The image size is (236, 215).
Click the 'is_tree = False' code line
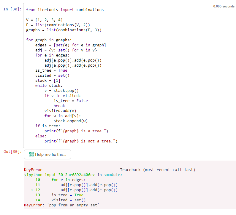(71, 101)
